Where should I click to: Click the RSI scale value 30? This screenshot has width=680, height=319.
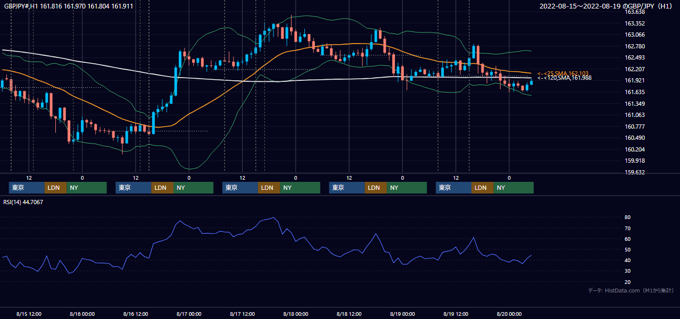(628, 271)
